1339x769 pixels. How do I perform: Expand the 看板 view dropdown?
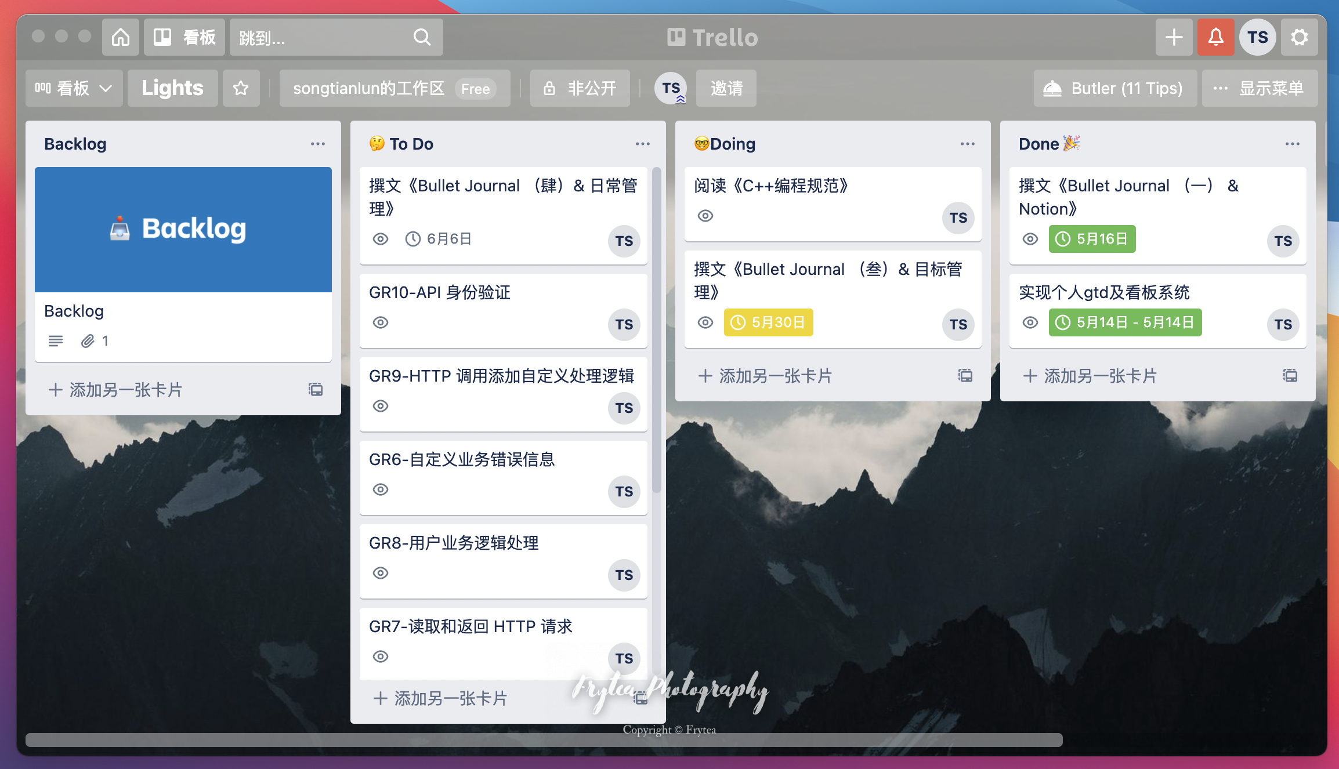tap(74, 88)
